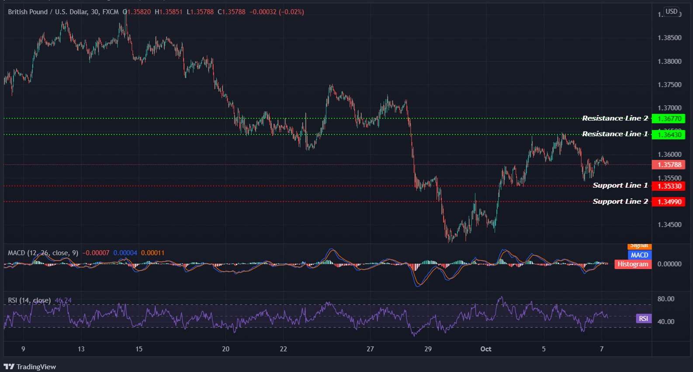Click the Oct month label on time axis
This screenshot has height=372, width=693.
click(x=486, y=349)
